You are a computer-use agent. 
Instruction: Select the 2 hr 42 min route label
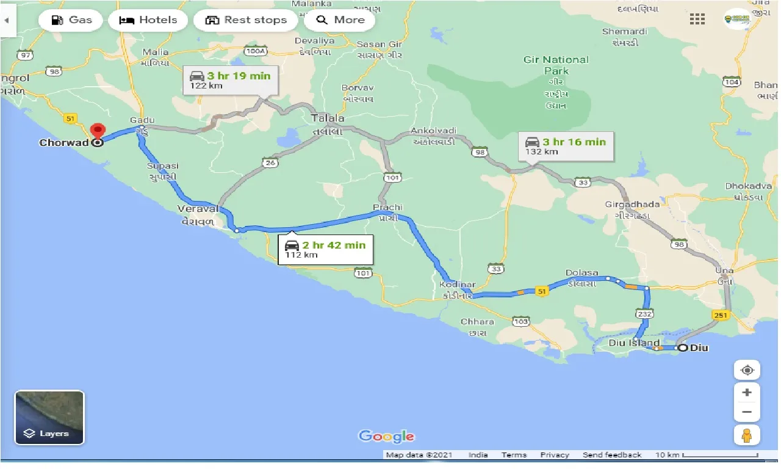325,249
